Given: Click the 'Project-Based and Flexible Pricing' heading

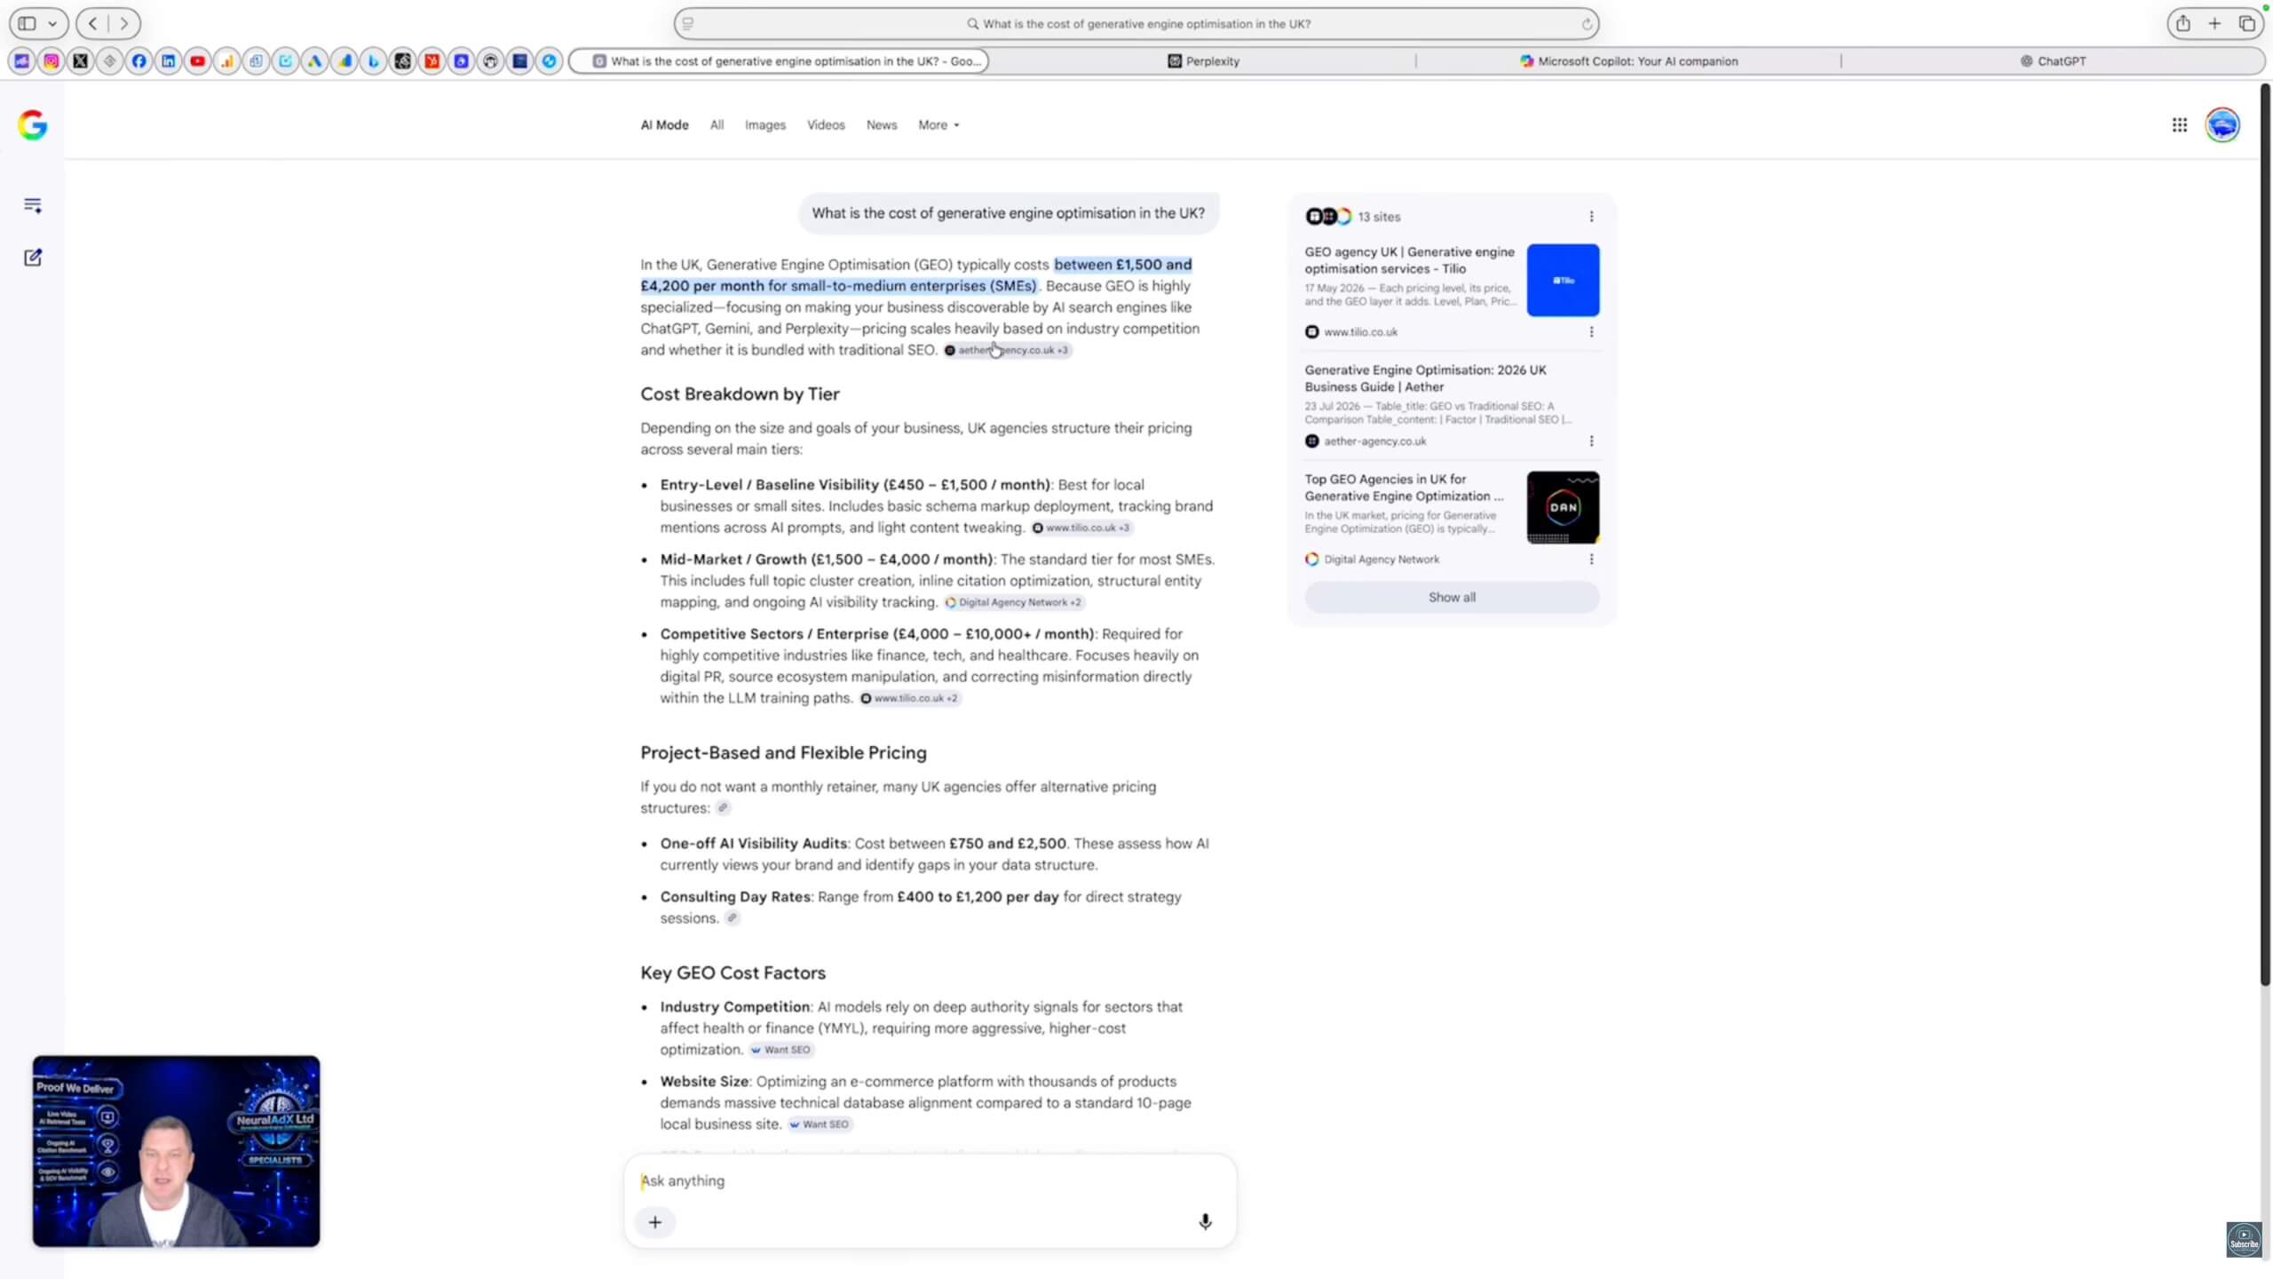Looking at the screenshot, I should tap(783, 753).
